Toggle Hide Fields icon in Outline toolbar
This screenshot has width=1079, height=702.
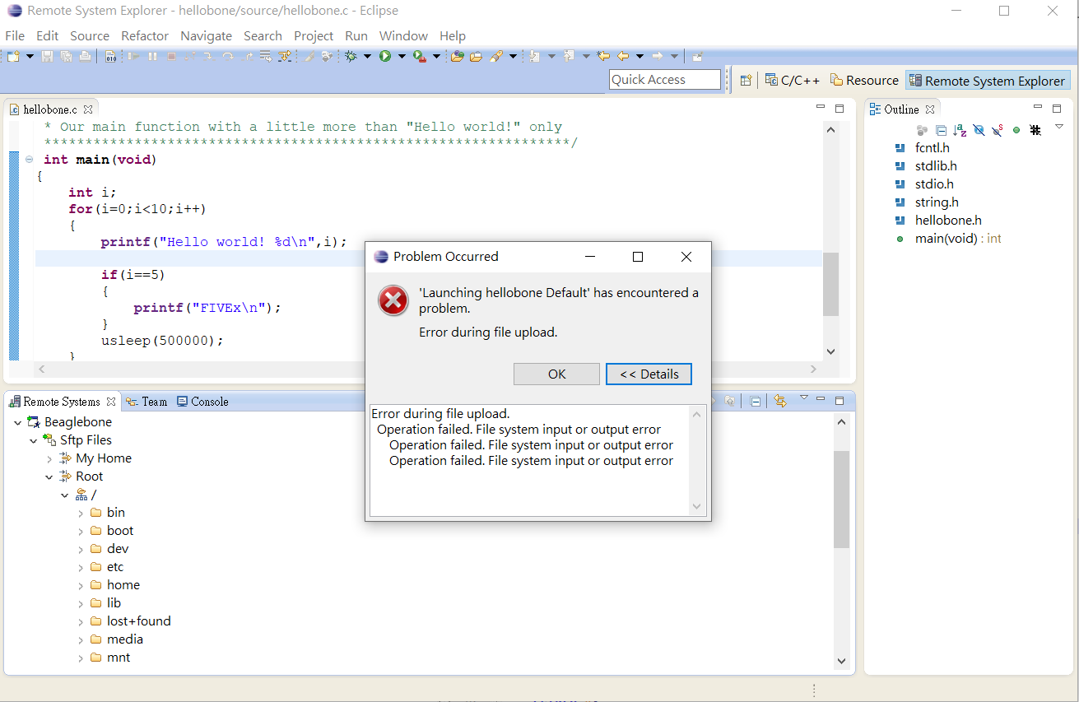979,130
